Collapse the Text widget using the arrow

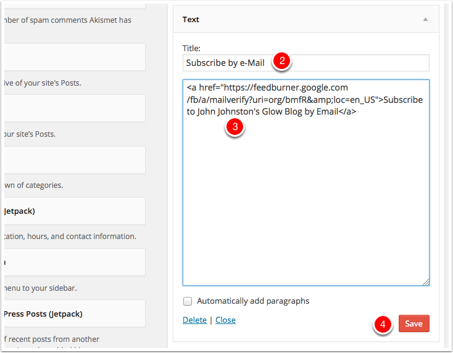pos(425,20)
